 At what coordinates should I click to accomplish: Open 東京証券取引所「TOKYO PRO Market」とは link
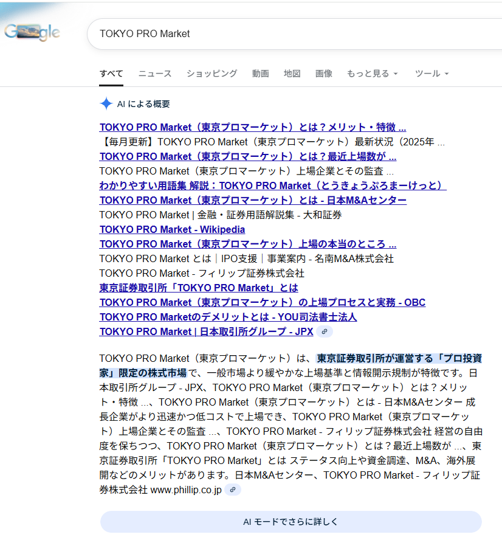199,288
